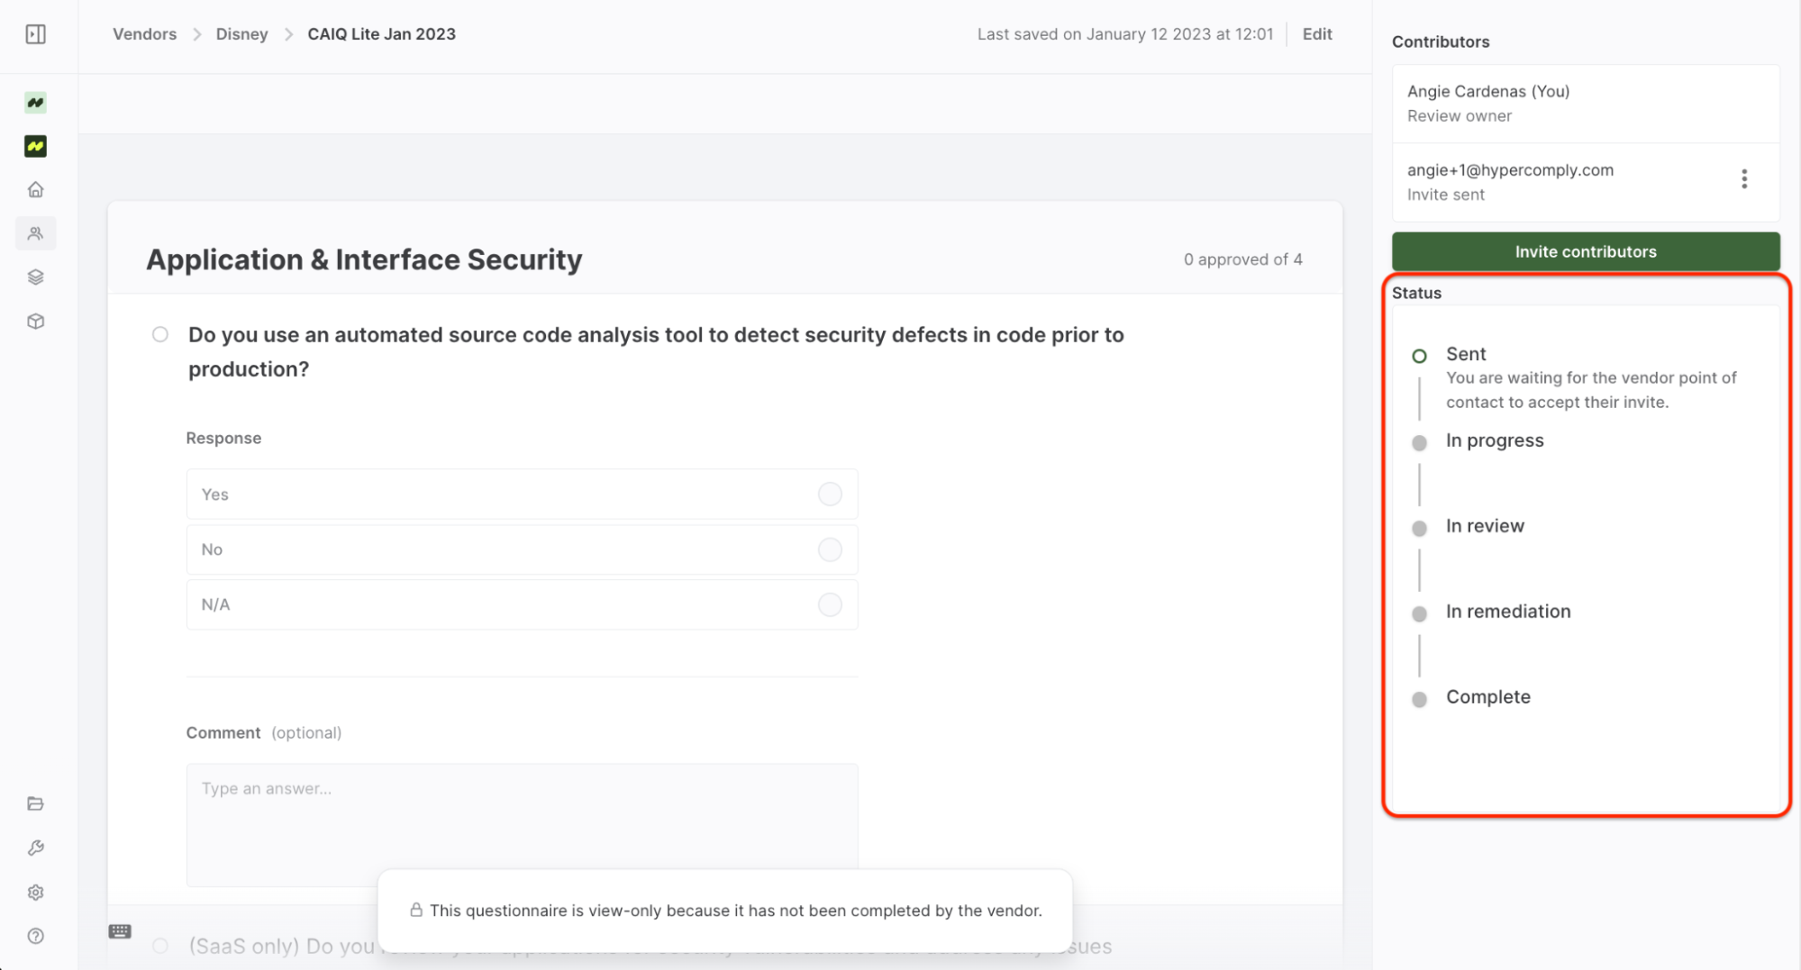This screenshot has width=1801, height=970.
Task: Open the Vendors people icon in sidebar
Action: pos(35,233)
